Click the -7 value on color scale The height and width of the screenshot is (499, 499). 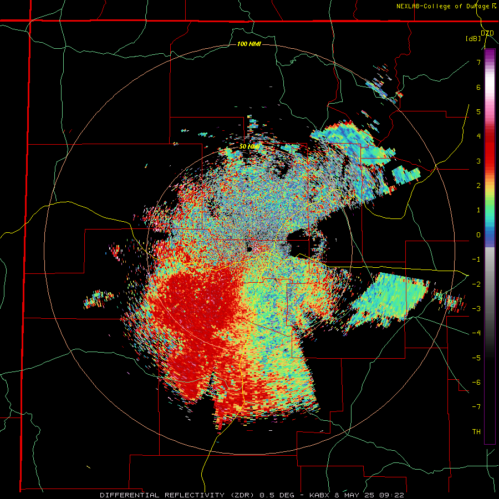(x=476, y=407)
